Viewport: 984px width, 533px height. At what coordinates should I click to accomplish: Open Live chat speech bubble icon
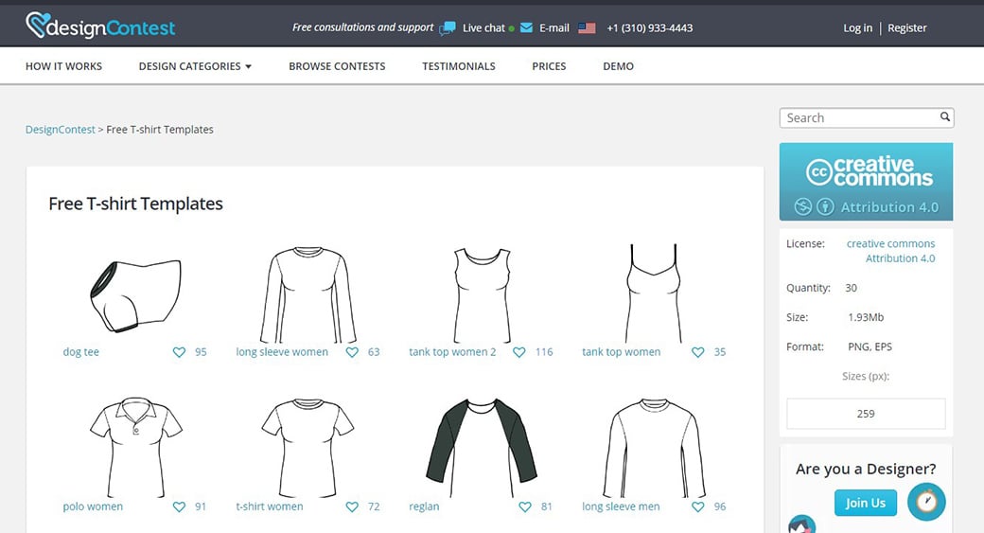pyautogui.click(x=448, y=28)
